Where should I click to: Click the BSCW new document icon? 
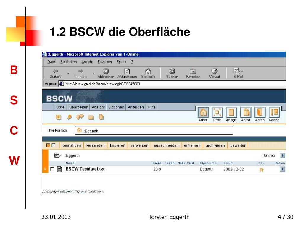pyautogui.click(x=101, y=117)
